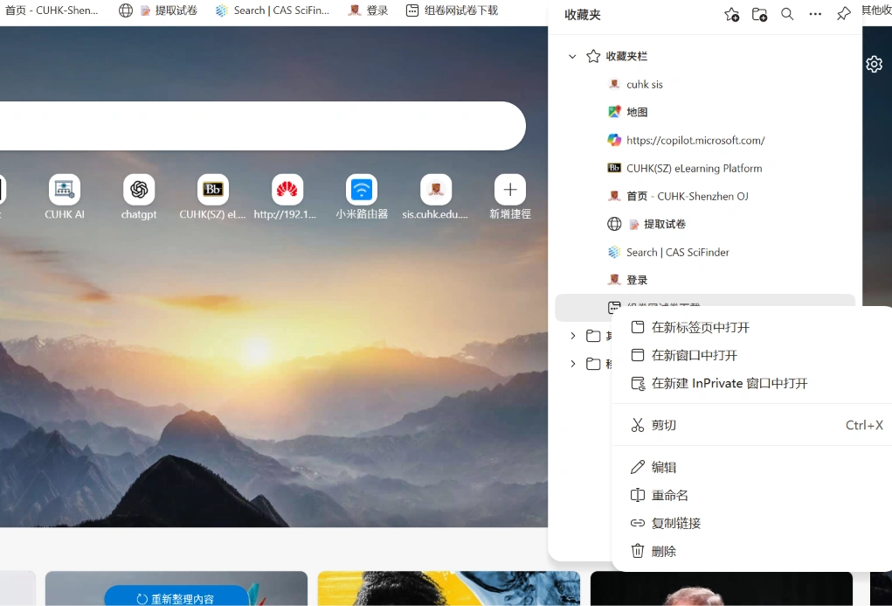Open Search | CAS SciFinder favorite in panel
This screenshot has height=606, width=892.
point(705,252)
